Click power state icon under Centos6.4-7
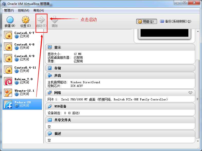The height and width of the screenshot is (151, 202). [16, 36]
